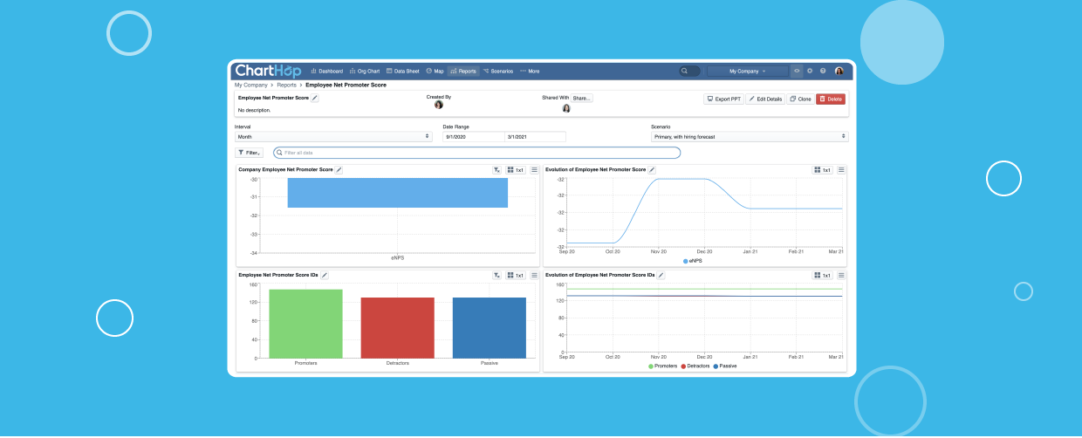Click the Export PPT button

pos(722,99)
